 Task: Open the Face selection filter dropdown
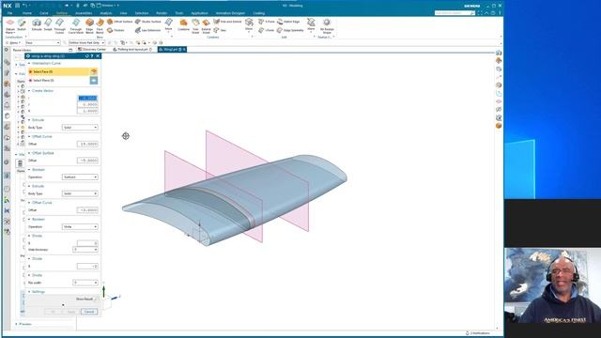(x=42, y=42)
